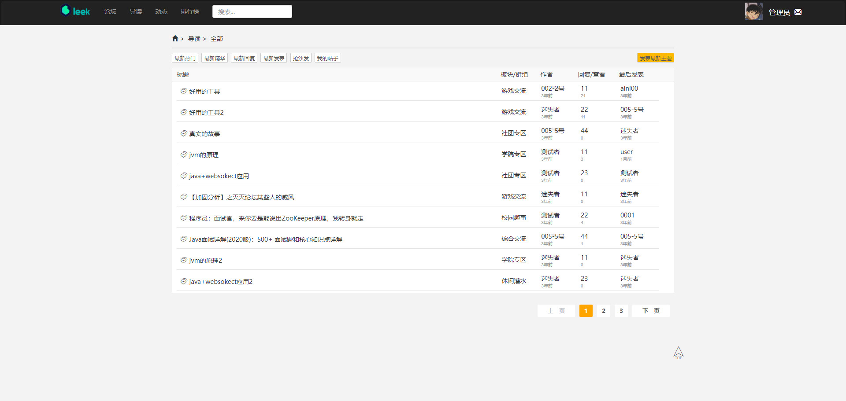
Task: Click topic icon beside 程序员 ZooKeeper post
Action: coord(184,218)
